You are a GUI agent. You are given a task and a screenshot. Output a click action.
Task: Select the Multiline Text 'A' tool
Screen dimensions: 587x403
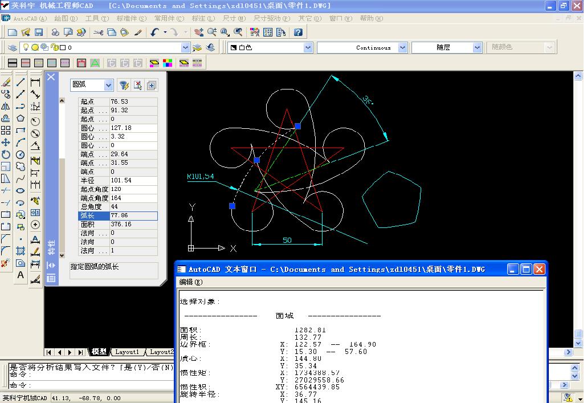[x=21, y=275]
